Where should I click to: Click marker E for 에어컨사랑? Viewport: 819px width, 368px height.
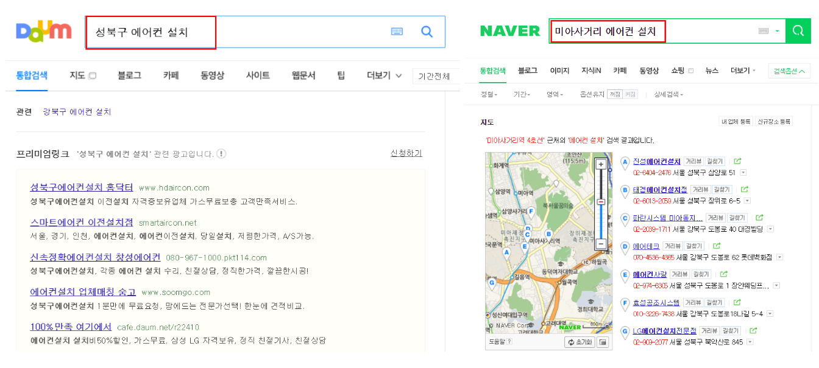point(625,276)
